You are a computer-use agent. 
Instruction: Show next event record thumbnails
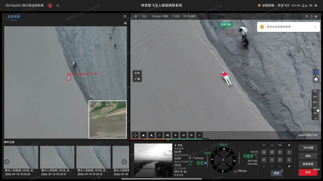tap(124, 162)
